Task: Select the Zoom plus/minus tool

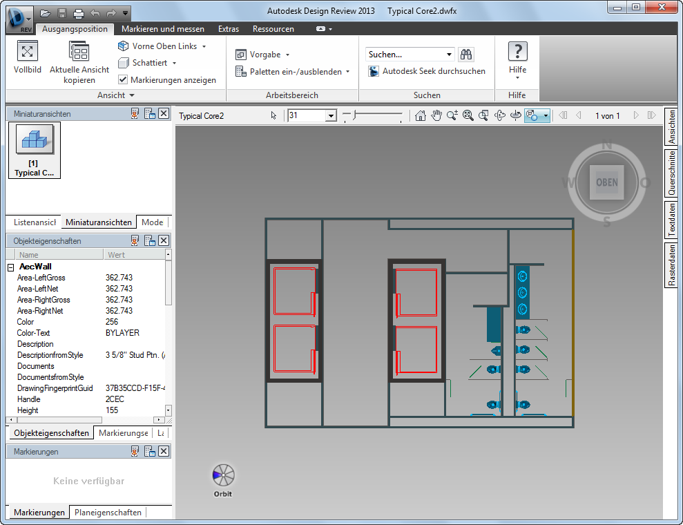Action: (x=452, y=115)
